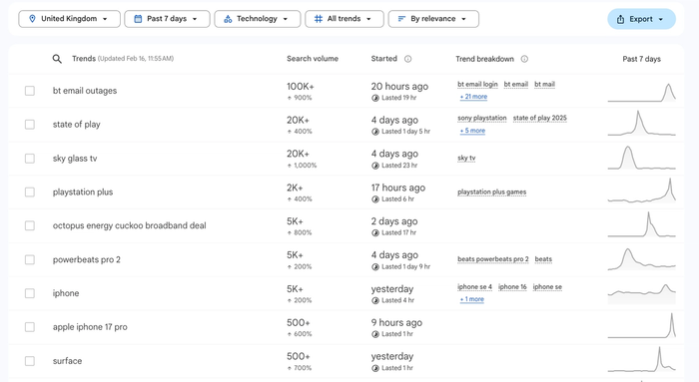Click the octopus energy cuckoo broadband deal trend
The width and height of the screenshot is (699, 382).
(x=129, y=225)
